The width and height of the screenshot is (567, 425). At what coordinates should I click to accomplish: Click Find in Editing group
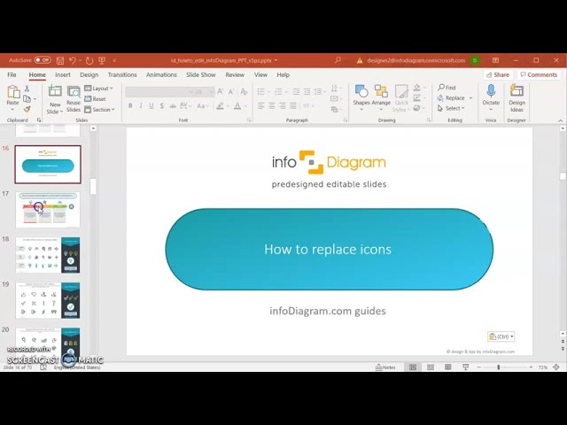click(447, 88)
